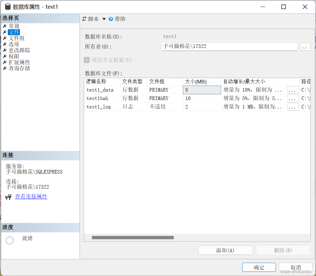This screenshot has height=276, width=316.
Task: Toggle 使用全文检索 checkbox
Action: [x=87, y=60]
